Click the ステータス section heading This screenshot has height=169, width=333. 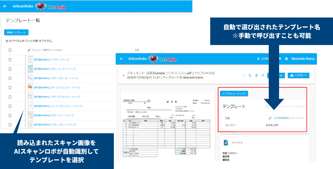point(237,143)
